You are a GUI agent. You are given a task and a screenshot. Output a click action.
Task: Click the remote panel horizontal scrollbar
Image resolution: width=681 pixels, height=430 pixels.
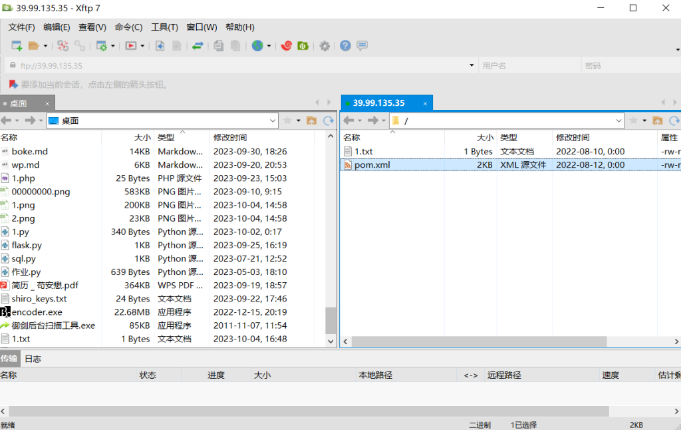pos(479,341)
